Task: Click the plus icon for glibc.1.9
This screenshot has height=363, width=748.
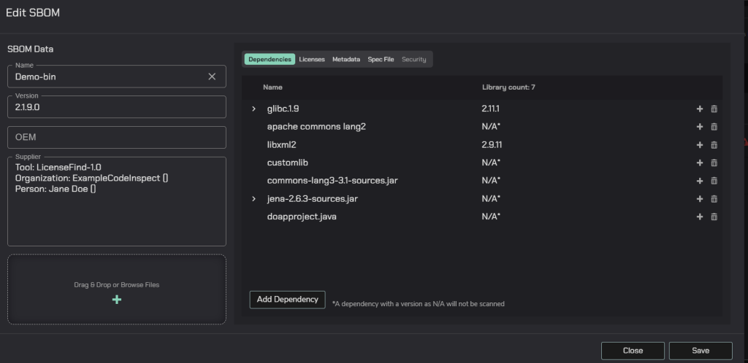Action: (699, 109)
